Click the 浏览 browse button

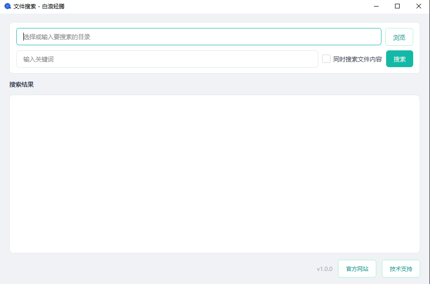pyautogui.click(x=399, y=37)
